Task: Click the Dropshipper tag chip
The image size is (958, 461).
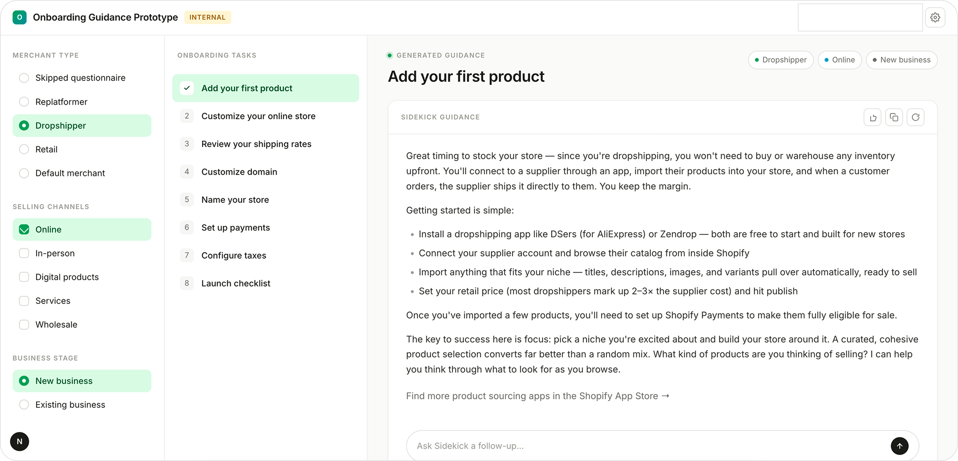Action: (x=780, y=60)
